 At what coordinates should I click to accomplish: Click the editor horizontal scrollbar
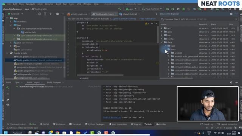(100, 75)
